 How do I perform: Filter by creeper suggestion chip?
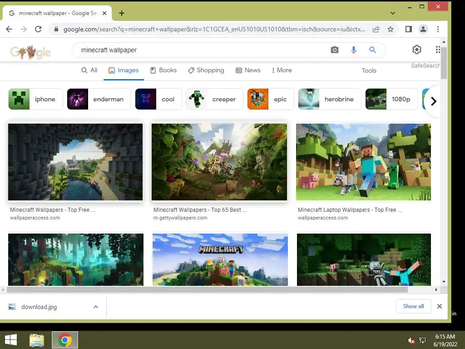coord(214,99)
